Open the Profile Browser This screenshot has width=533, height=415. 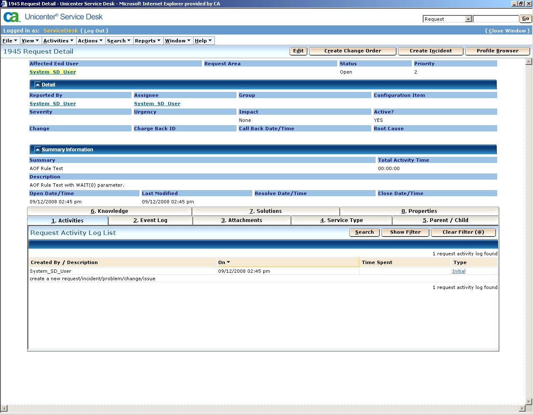tap(497, 51)
